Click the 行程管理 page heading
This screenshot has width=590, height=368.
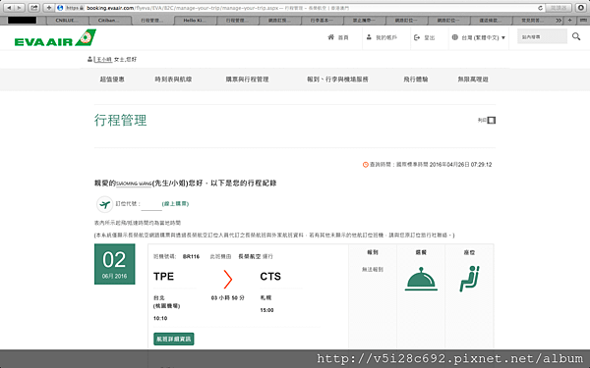[x=120, y=121]
